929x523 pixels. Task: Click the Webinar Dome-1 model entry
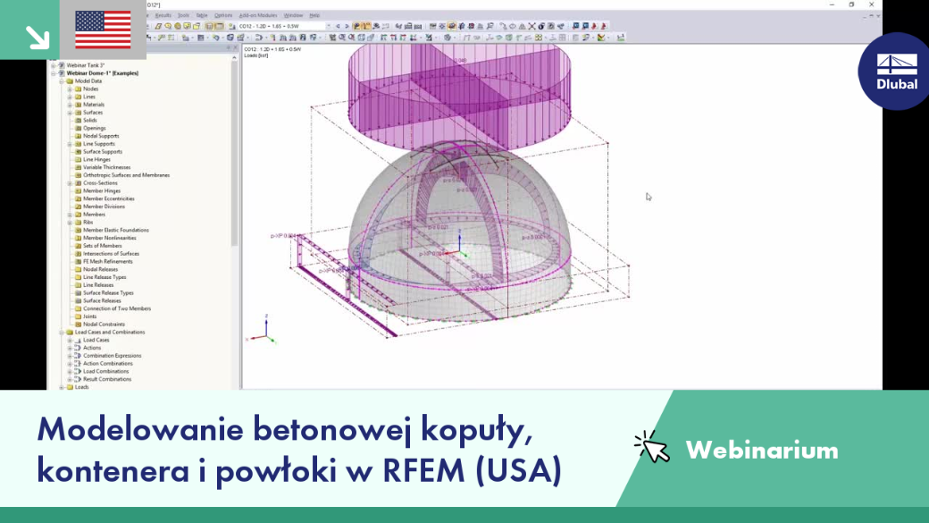[103, 73]
